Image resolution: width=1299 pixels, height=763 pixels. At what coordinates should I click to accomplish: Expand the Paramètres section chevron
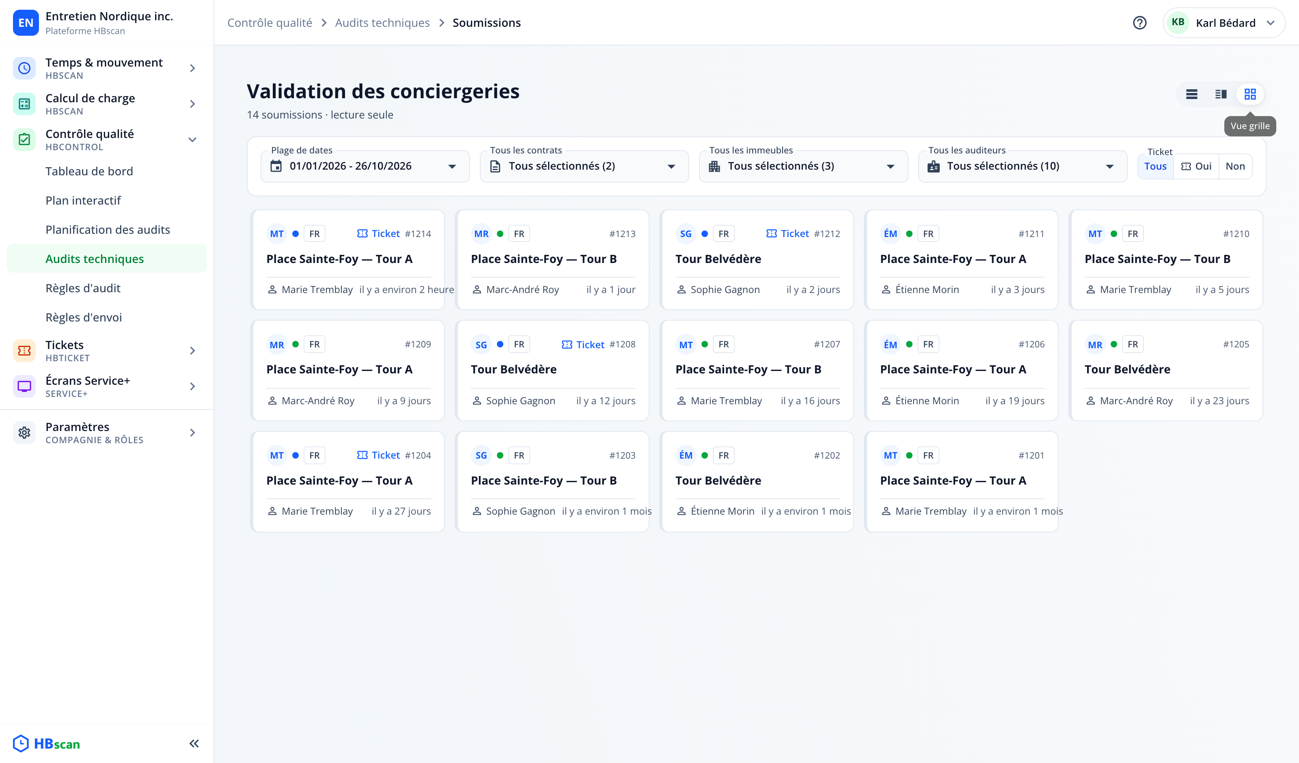coord(192,433)
